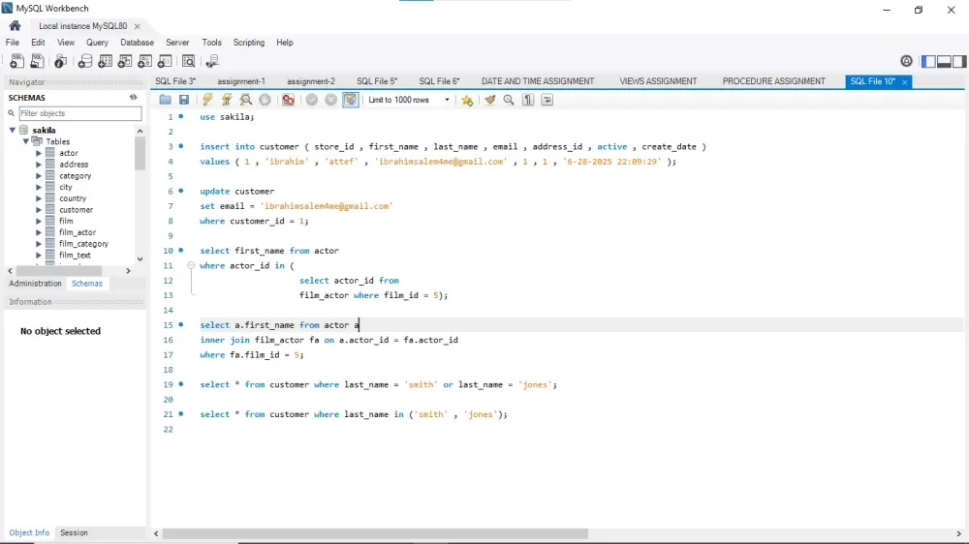The image size is (969, 544).
Task: Open the Database menu
Action: click(137, 43)
